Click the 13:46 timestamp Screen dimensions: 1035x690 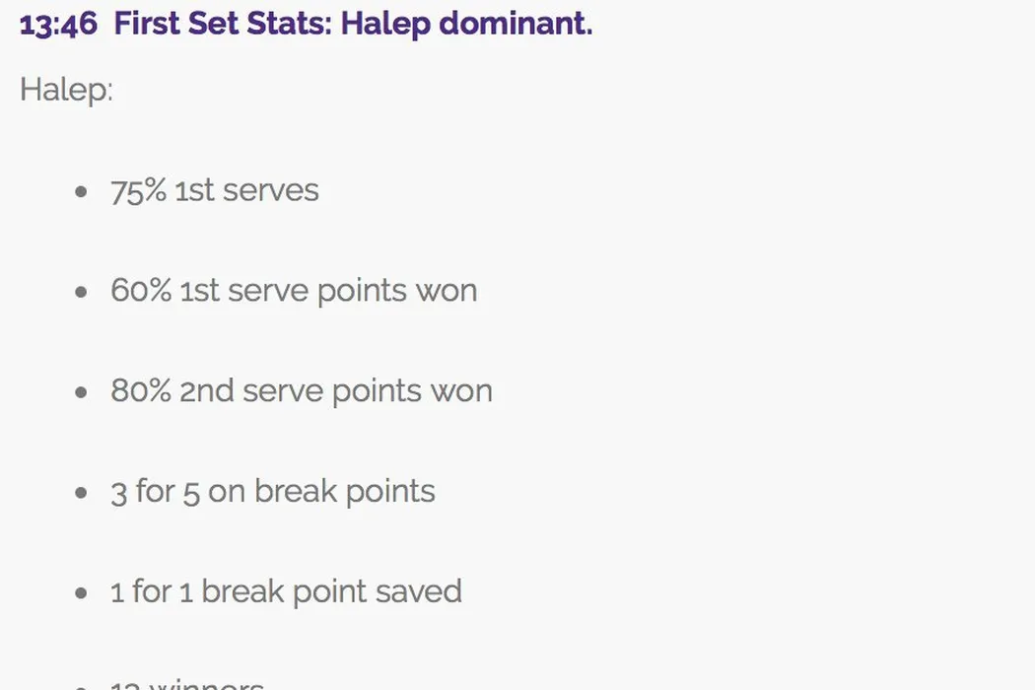58,25
